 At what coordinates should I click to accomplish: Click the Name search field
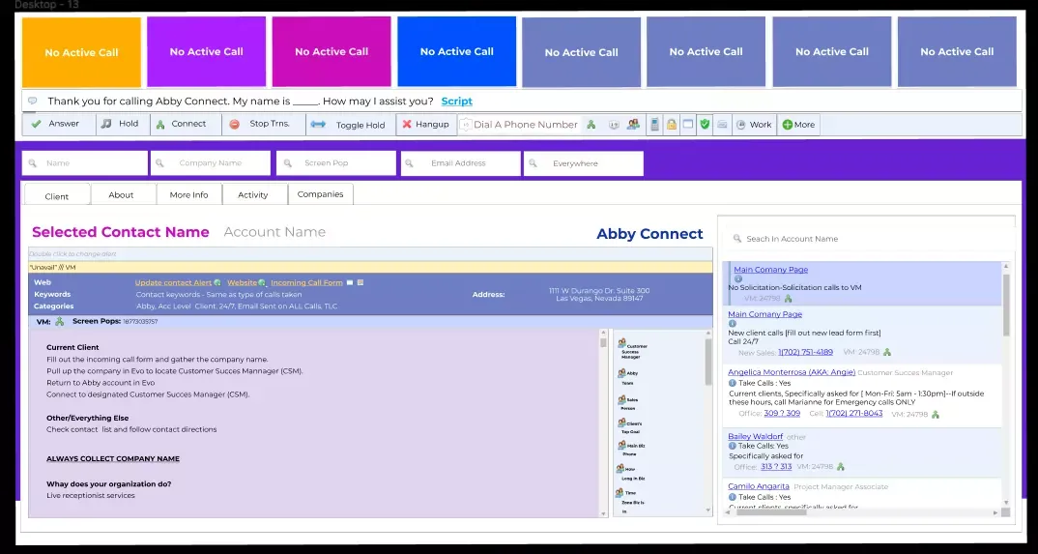(x=85, y=163)
